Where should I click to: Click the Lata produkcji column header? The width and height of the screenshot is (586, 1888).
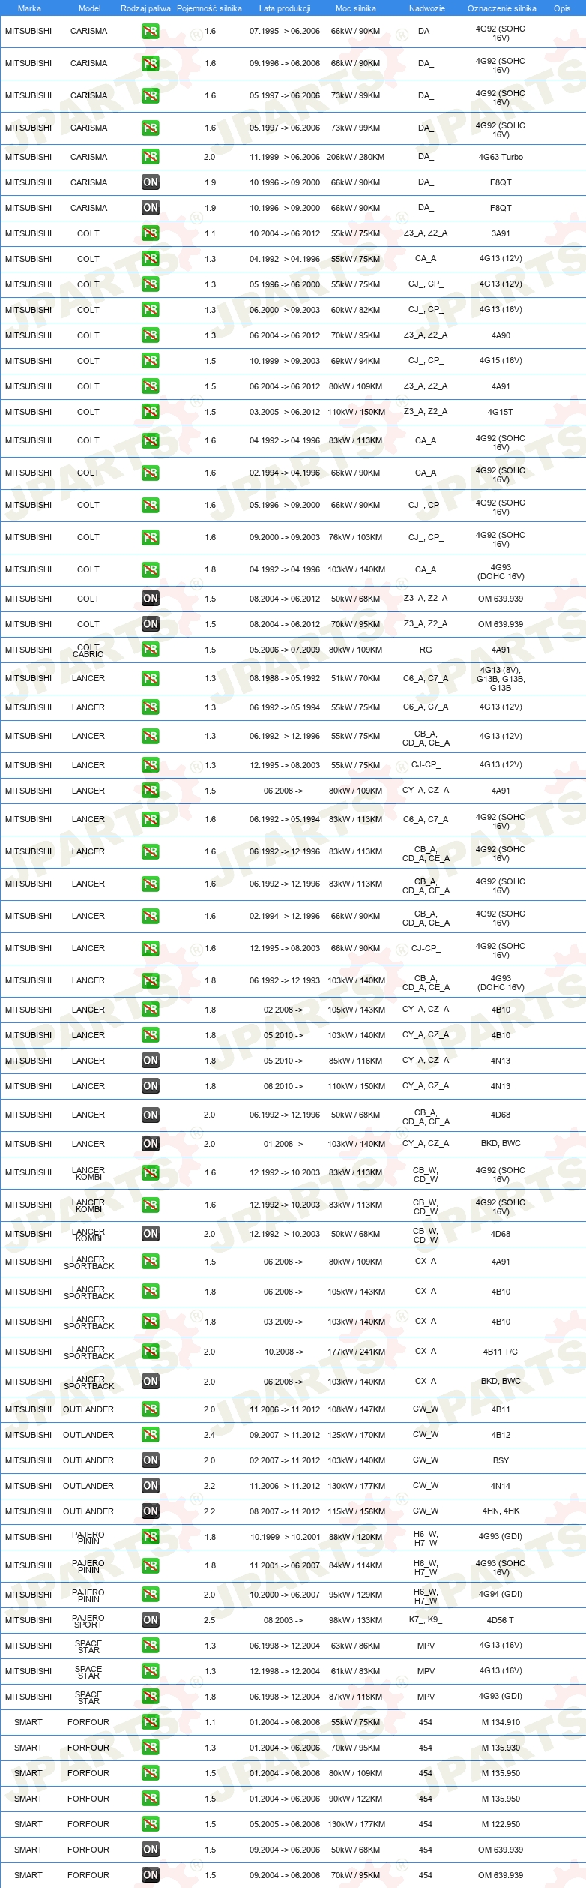285,8
